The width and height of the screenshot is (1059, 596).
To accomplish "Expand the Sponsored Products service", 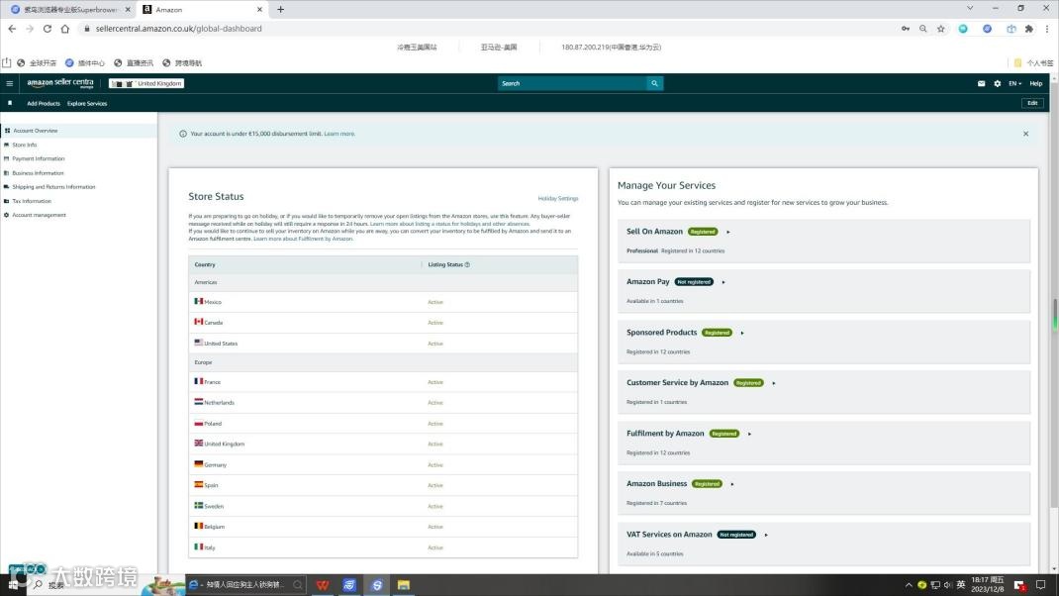I will (741, 333).
